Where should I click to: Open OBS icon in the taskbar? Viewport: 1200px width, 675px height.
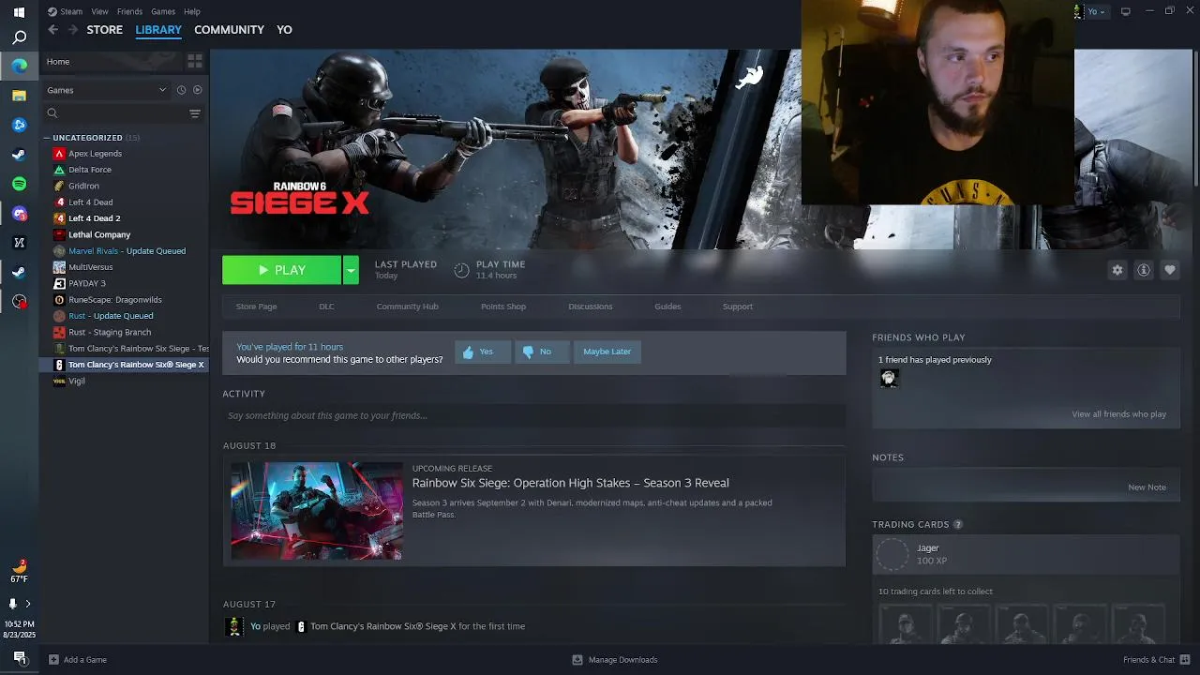click(19, 302)
